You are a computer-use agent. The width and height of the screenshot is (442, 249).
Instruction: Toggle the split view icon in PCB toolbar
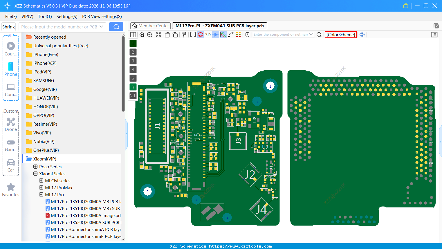[133, 35]
